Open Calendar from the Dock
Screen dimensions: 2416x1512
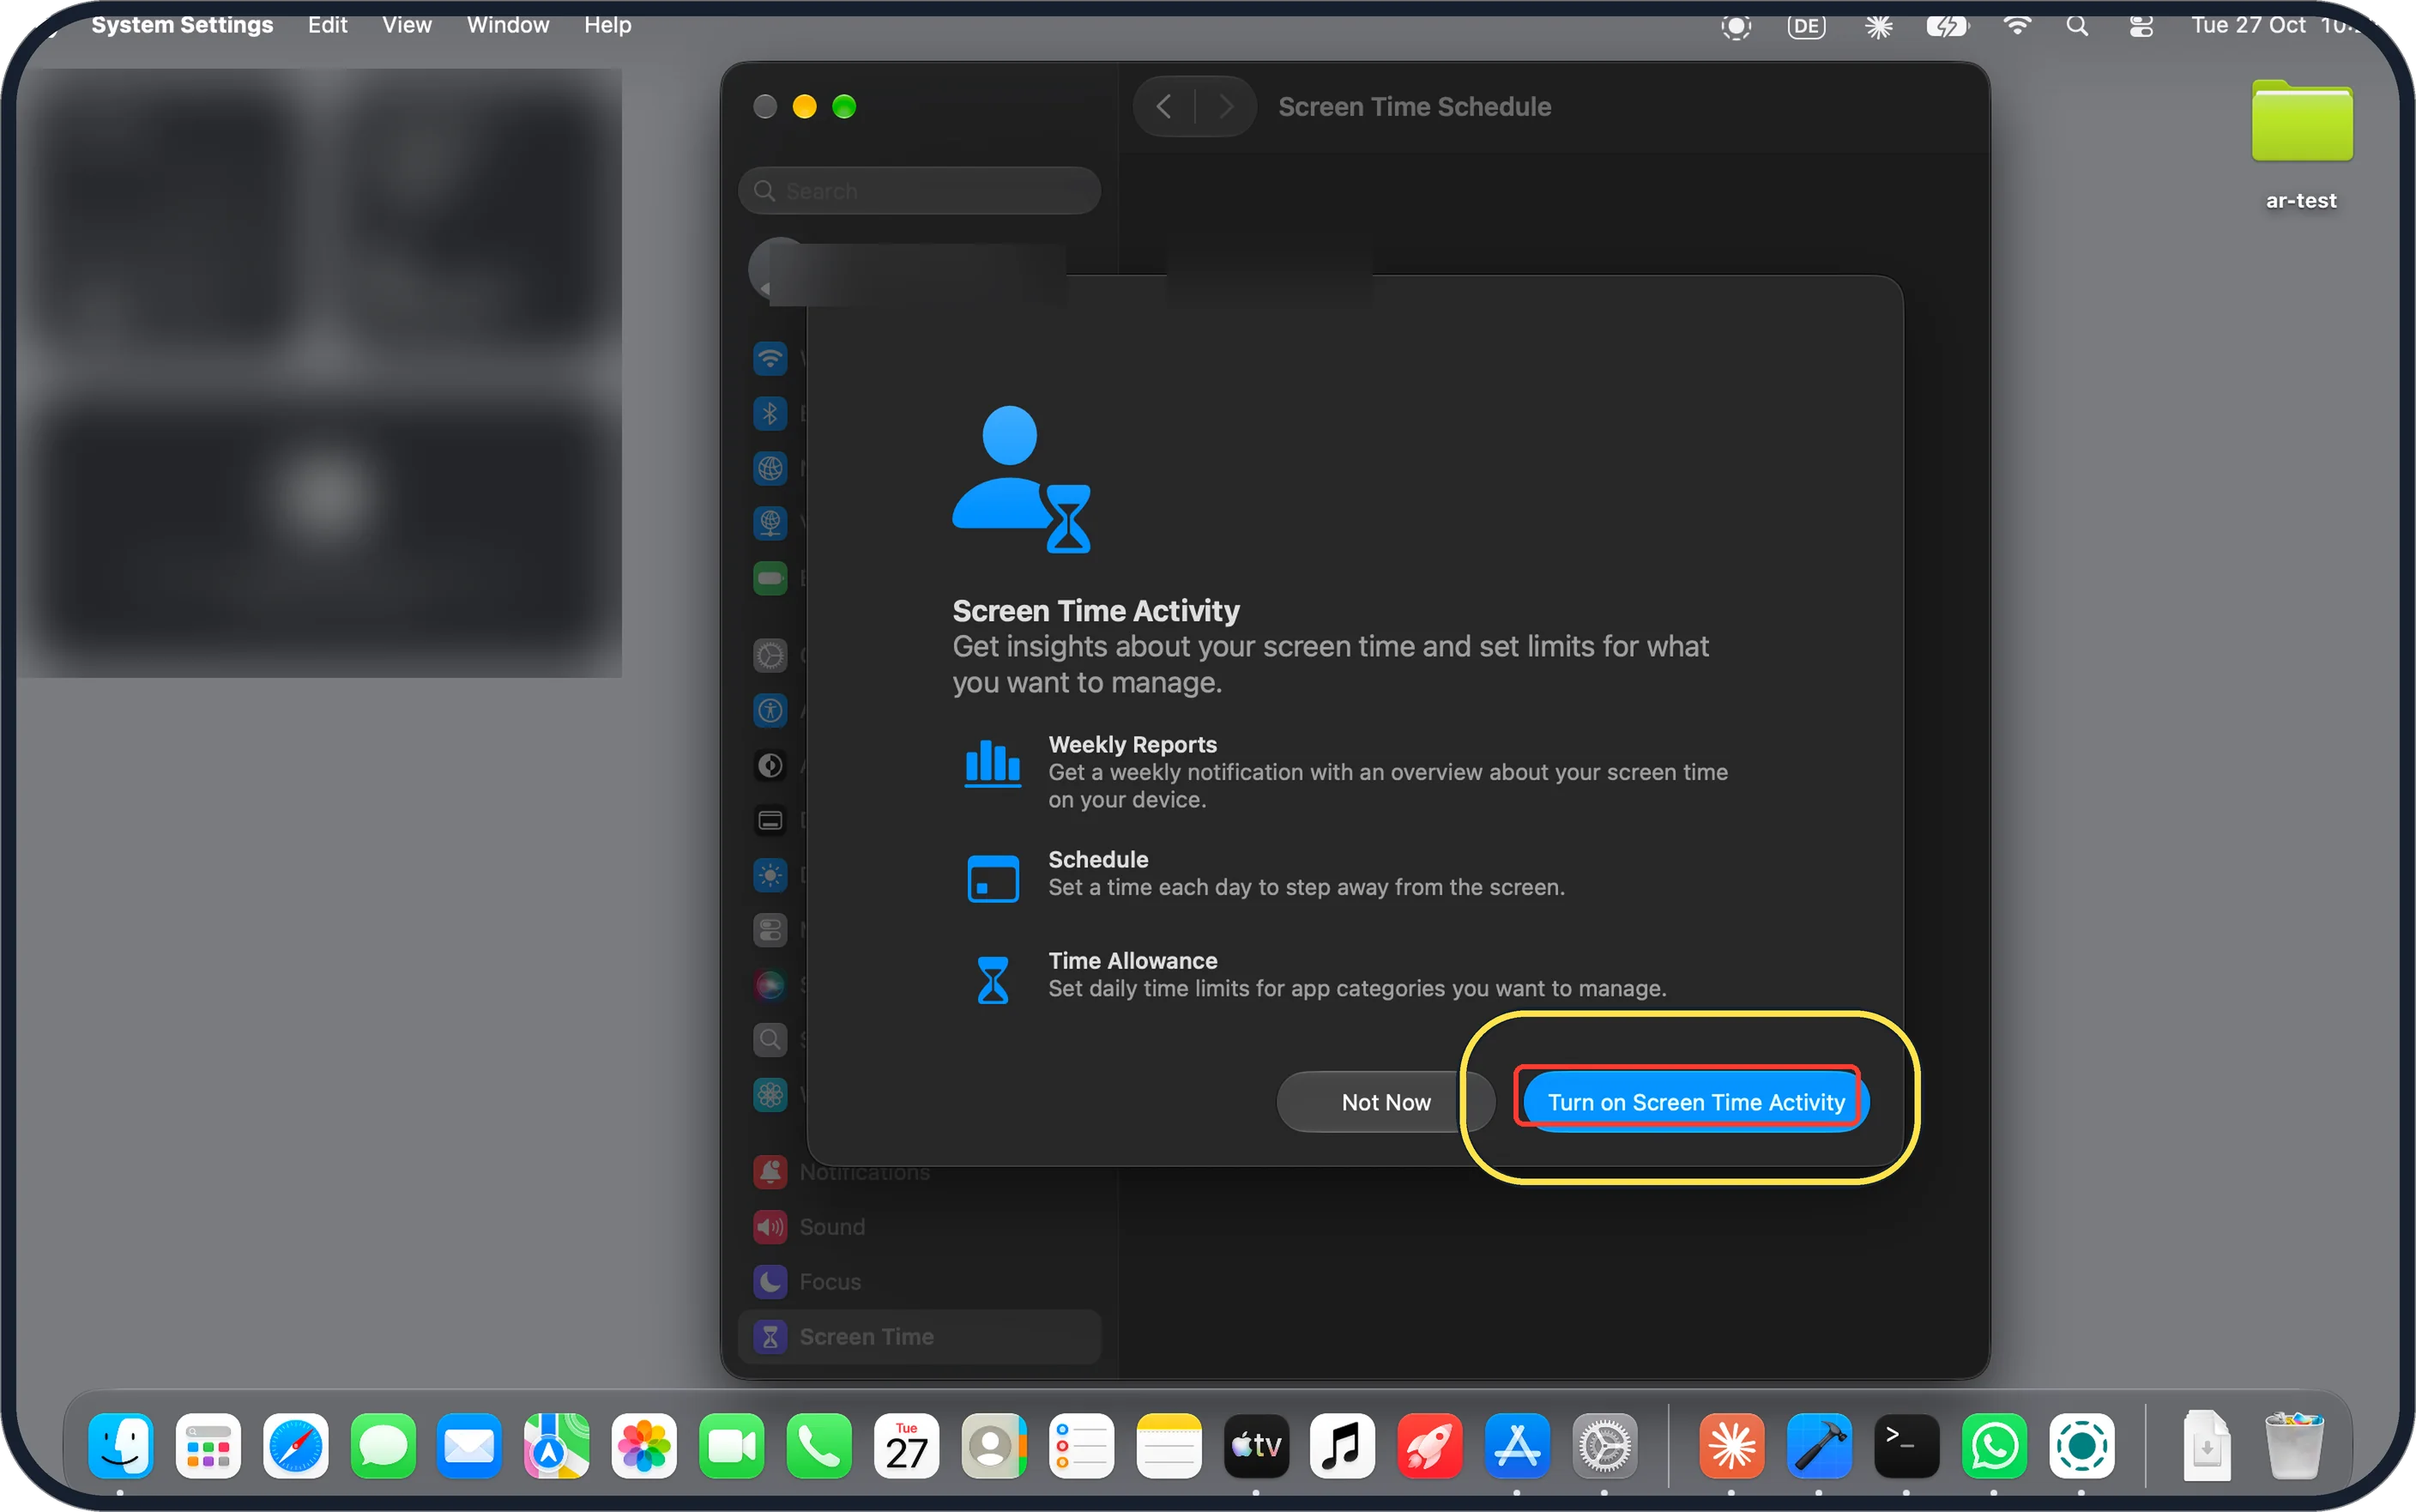click(907, 1445)
